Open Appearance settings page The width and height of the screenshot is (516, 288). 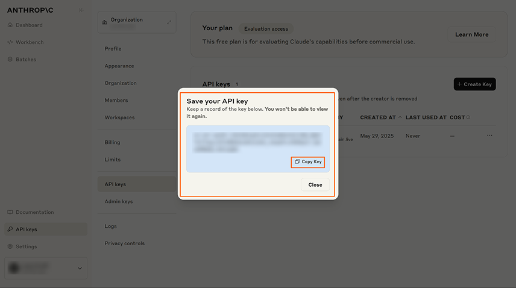(x=119, y=66)
